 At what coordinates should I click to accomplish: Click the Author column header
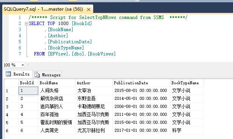pyautogui.click(x=94, y=83)
